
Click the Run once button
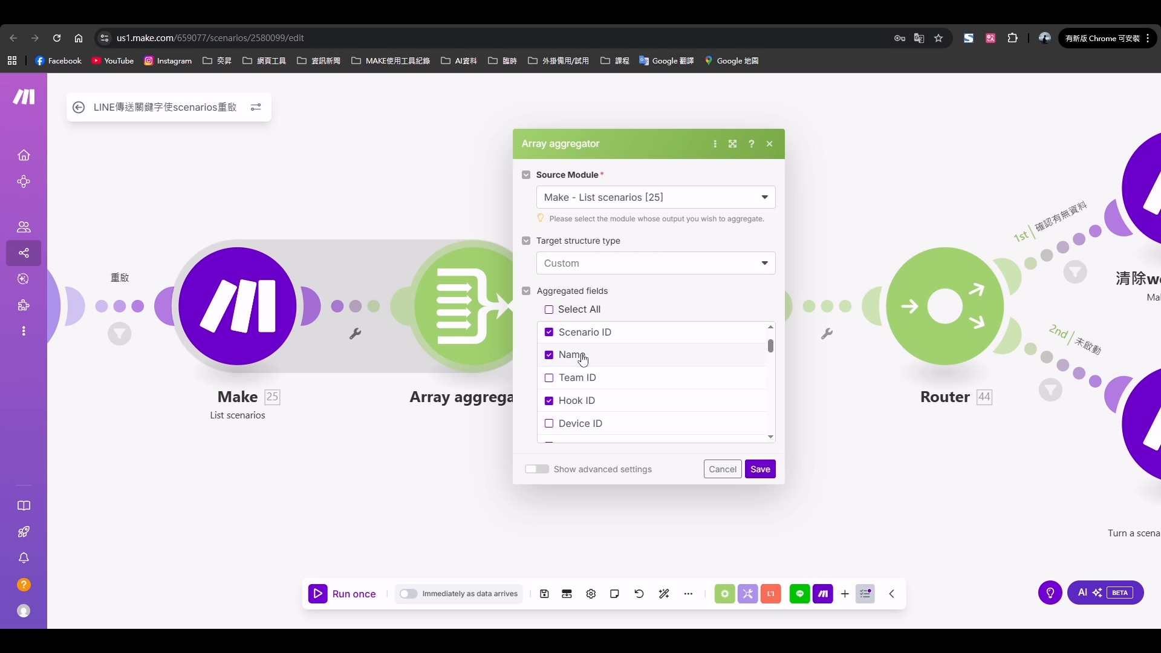point(342,594)
